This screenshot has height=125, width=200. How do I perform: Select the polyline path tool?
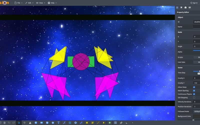(64, 123)
